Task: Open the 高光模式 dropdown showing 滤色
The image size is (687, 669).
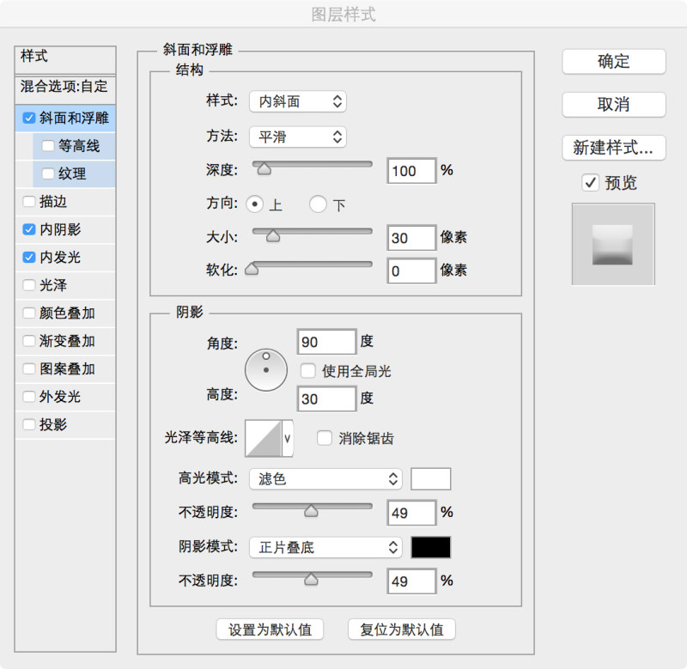Action: point(326,479)
